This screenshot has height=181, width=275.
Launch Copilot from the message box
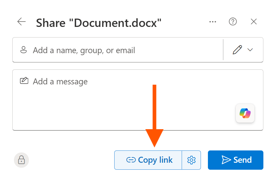pyautogui.click(x=245, y=113)
